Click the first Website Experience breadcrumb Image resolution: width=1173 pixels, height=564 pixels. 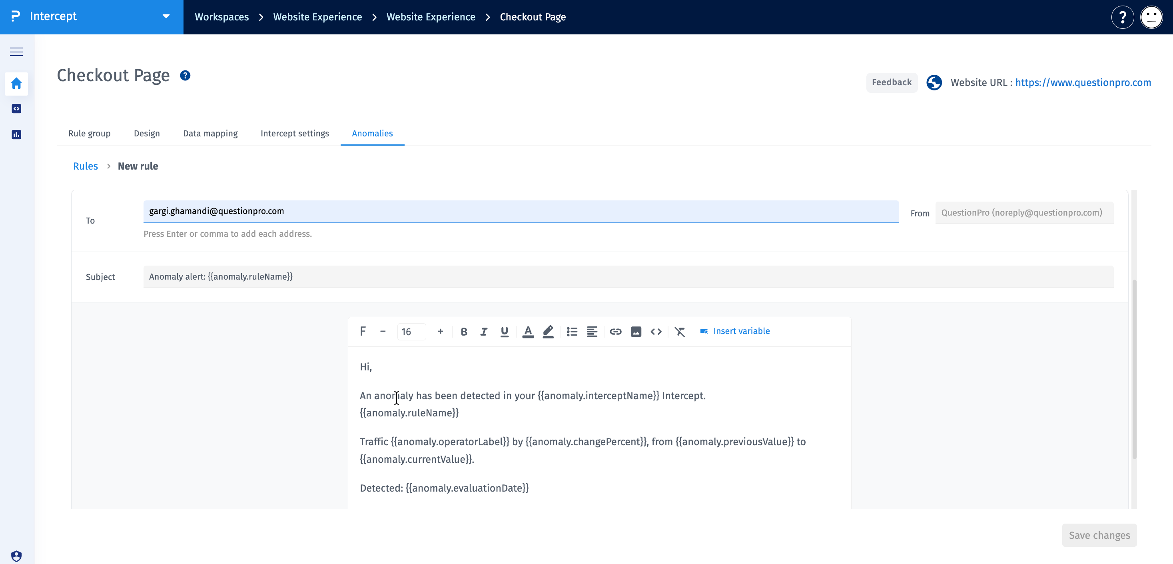coord(317,17)
